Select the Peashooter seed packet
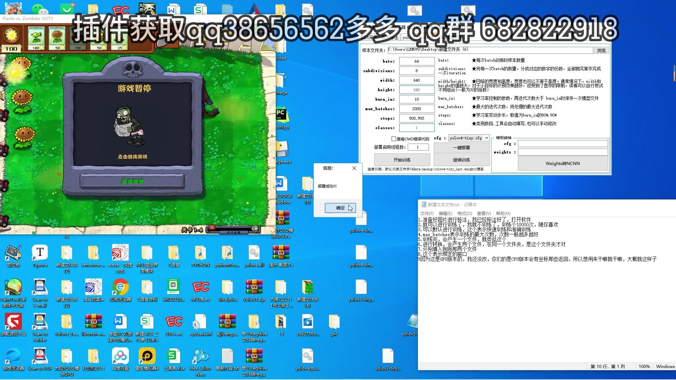676x380 pixels. pos(36,38)
